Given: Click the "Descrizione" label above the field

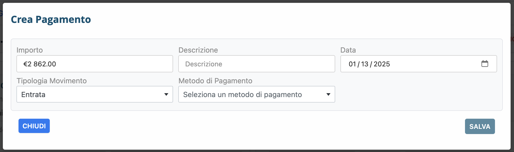Looking at the screenshot, I should [198, 50].
